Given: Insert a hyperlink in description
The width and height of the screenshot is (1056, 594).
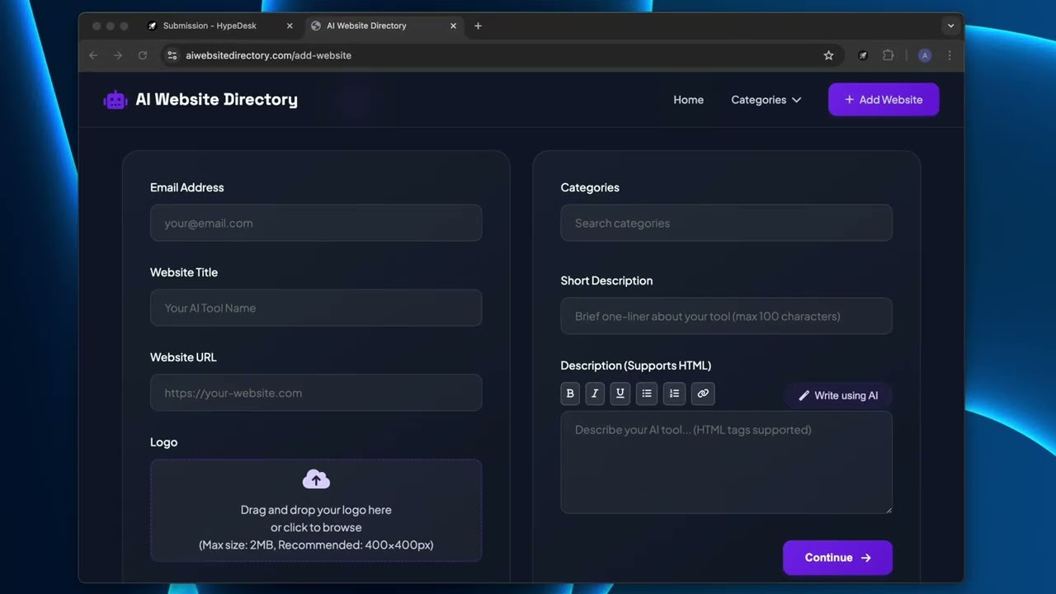Looking at the screenshot, I should pos(703,394).
